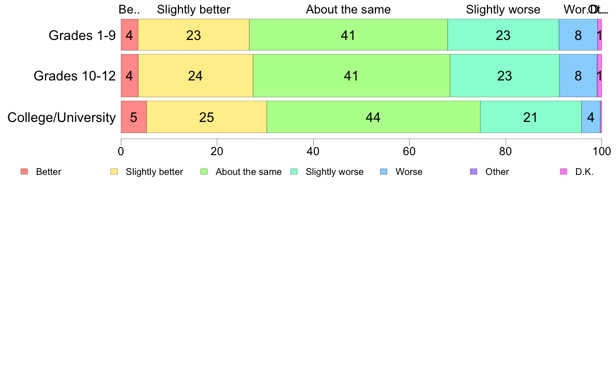Click the teal Slightly worse legend swatch
The height and width of the screenshot is (382, 616).
[294, 171]
